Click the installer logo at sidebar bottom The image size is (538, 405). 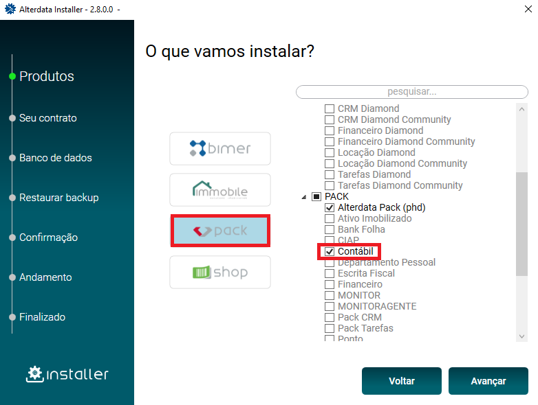coord(67,374)
